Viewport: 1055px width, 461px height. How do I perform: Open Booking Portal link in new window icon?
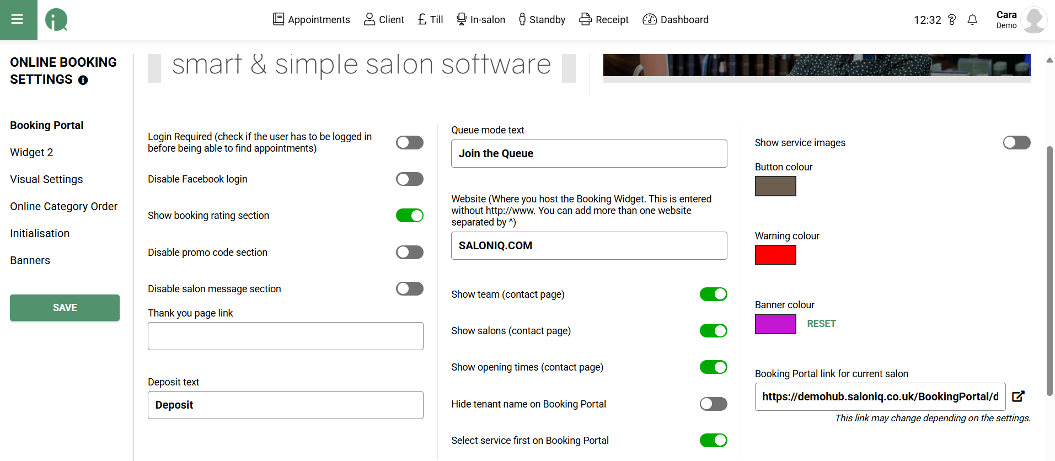point(1018,396)
